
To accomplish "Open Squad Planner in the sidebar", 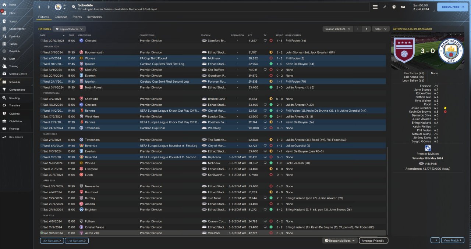I will 17,29.
